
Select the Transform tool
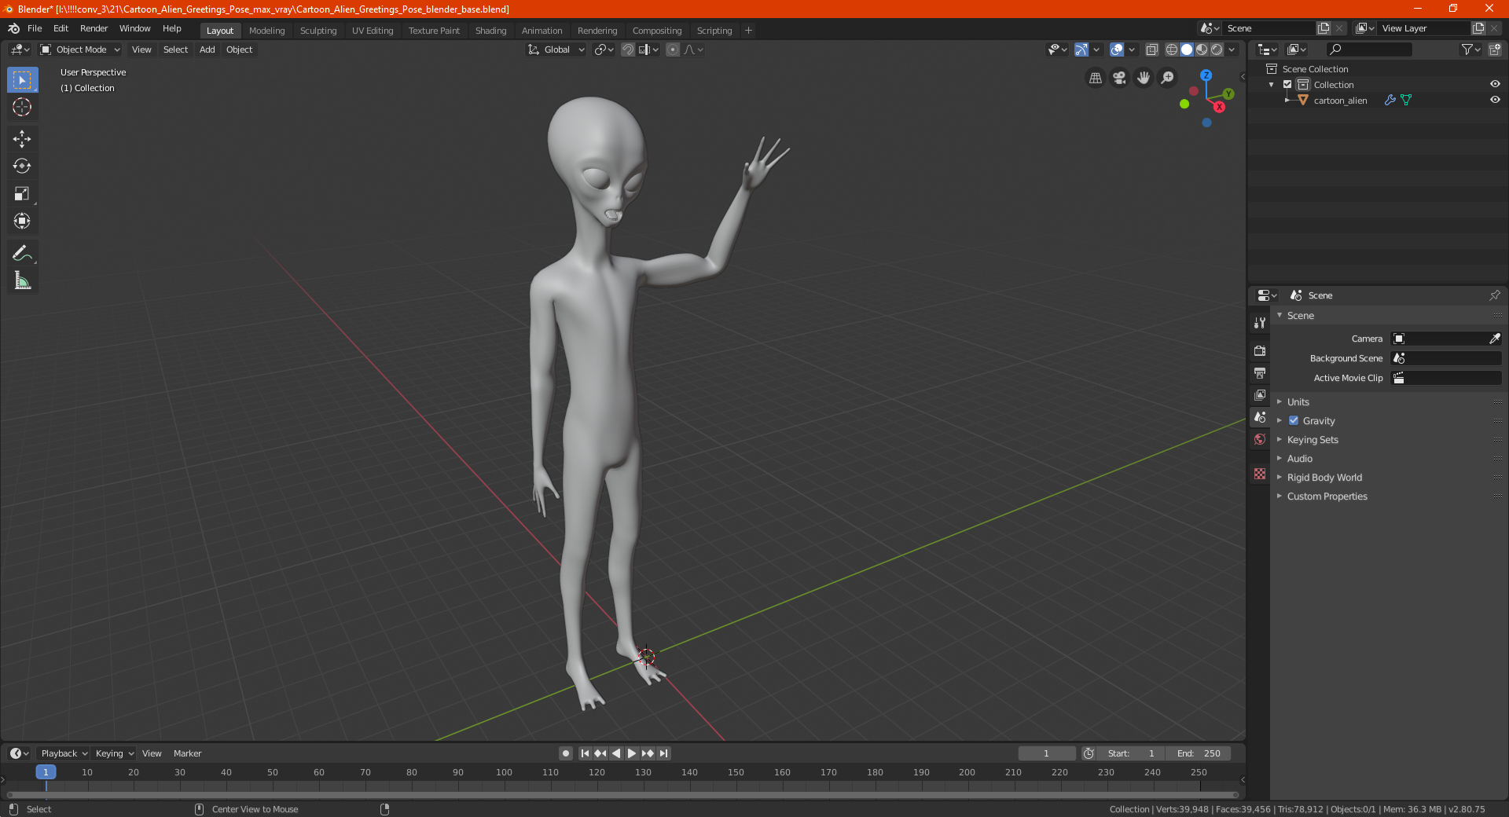pyautogui.click(x=22, y=221)
